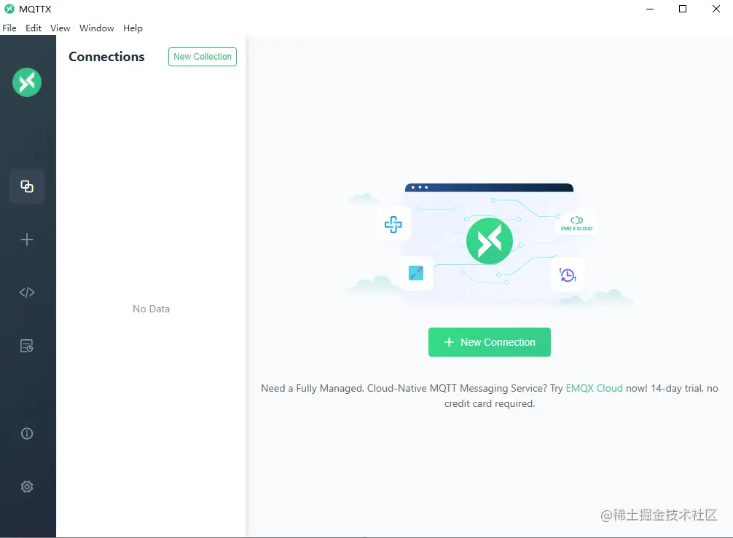Open the File menu
Screen dimensions: 733x538
click(x=9, y=28)
